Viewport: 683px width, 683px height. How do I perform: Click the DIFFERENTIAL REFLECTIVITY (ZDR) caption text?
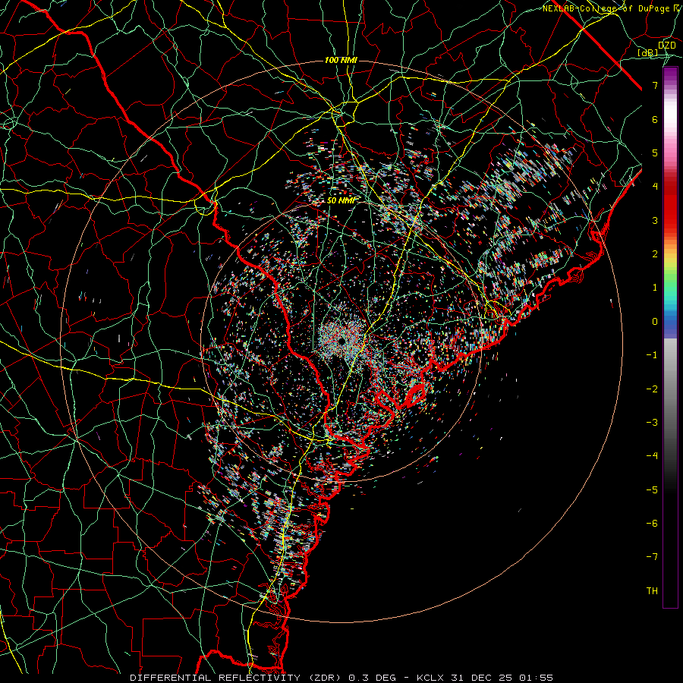tap(237, 678)
